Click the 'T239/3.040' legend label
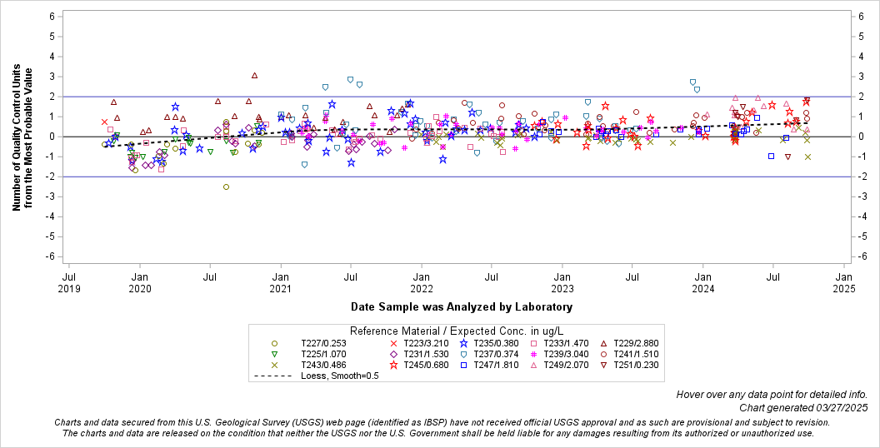This screenshot has height=448, width=880. pyautogui.click(x=567, y=355)
